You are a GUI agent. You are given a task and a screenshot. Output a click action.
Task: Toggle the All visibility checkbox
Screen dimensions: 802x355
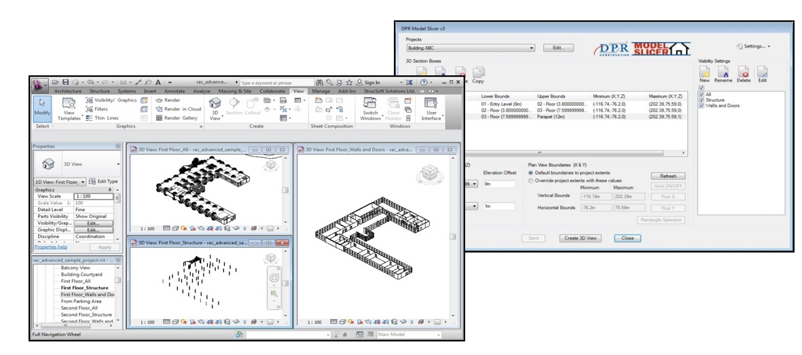(x=701, y=94)
